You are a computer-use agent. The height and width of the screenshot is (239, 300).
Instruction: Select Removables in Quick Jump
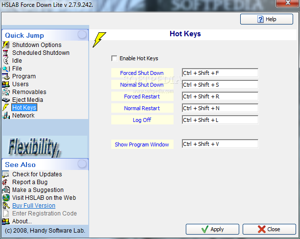(29, 92)
